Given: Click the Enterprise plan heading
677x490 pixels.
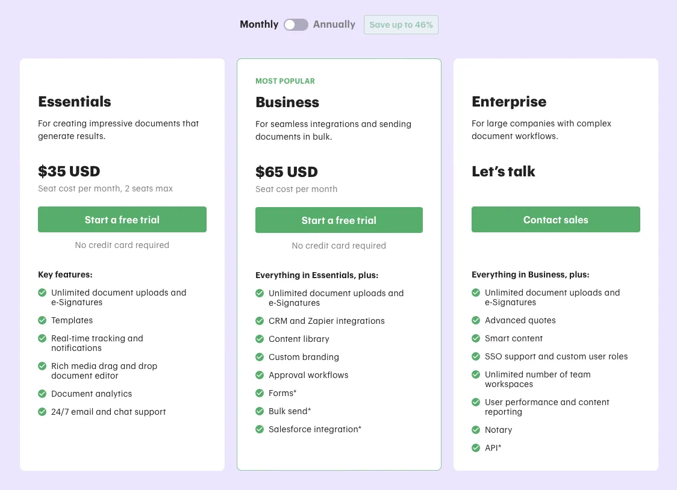Looking at the screenshot, I should tap(509, 101).
